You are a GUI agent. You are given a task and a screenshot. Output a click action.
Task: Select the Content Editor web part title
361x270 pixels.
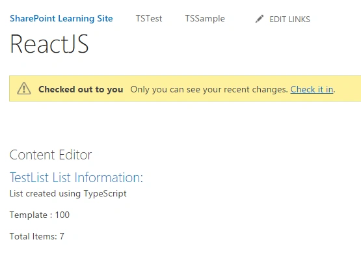(51, 155)
